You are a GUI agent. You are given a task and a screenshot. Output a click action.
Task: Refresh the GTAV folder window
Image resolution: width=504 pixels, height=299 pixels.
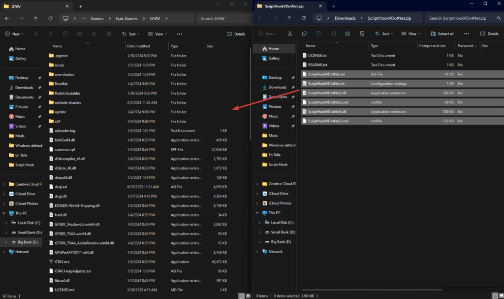pos(50,18)
